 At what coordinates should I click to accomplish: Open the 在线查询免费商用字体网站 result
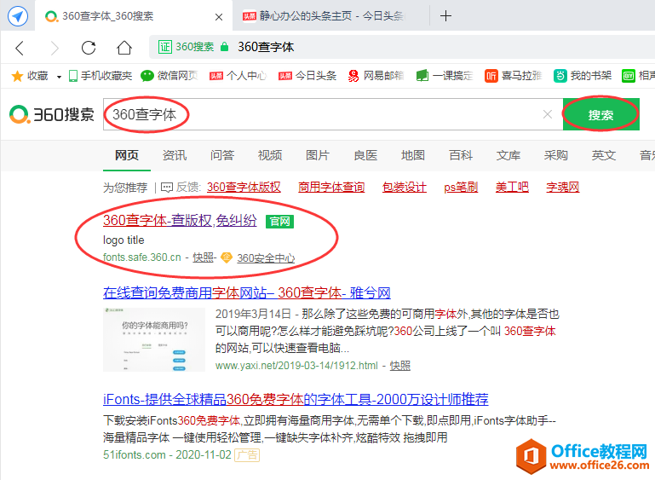click(247, 293)
